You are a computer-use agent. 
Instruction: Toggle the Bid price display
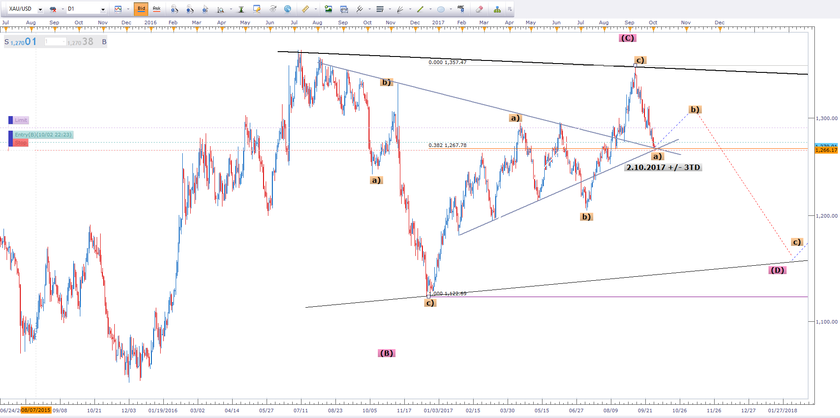coord(141,9)
